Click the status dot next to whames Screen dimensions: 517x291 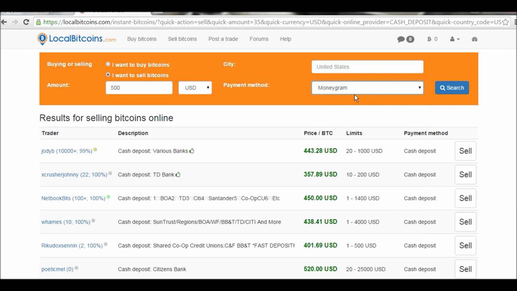pyautogui.click(x=93, y=221)
